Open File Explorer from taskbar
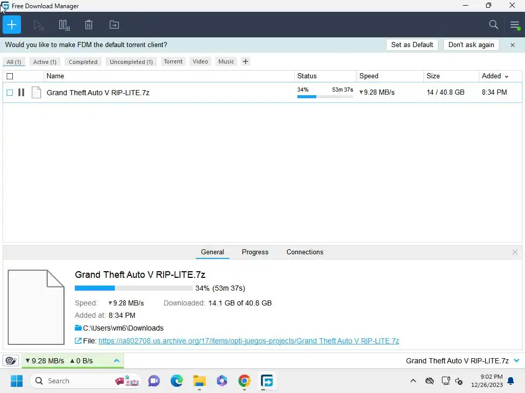This screenshot has height=393, width=525. click(x=199, y=381)
